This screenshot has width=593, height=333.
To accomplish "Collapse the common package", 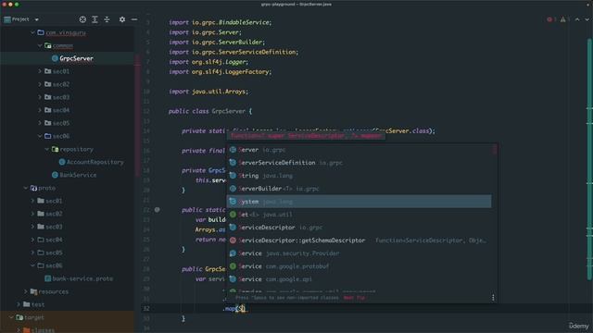I will pos(40,45).
